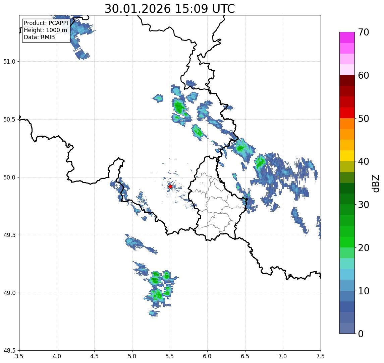384x363 pixels.
Task: Click the latitude axis label 51.0
Action: click(x=9, y=62)
